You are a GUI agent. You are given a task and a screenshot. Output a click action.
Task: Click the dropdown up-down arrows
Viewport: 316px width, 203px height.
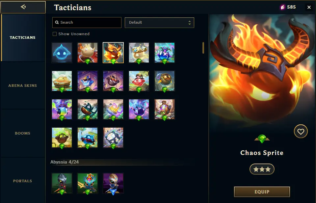tap(190, 23)
